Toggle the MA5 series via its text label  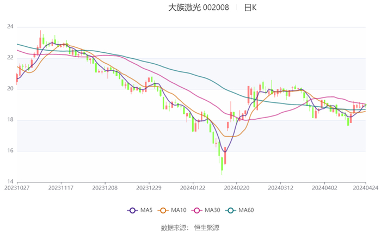point(146,210)
